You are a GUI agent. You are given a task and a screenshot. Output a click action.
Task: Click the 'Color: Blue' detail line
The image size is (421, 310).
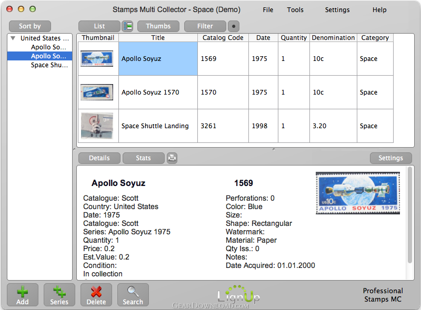click(x=244, y=206)
